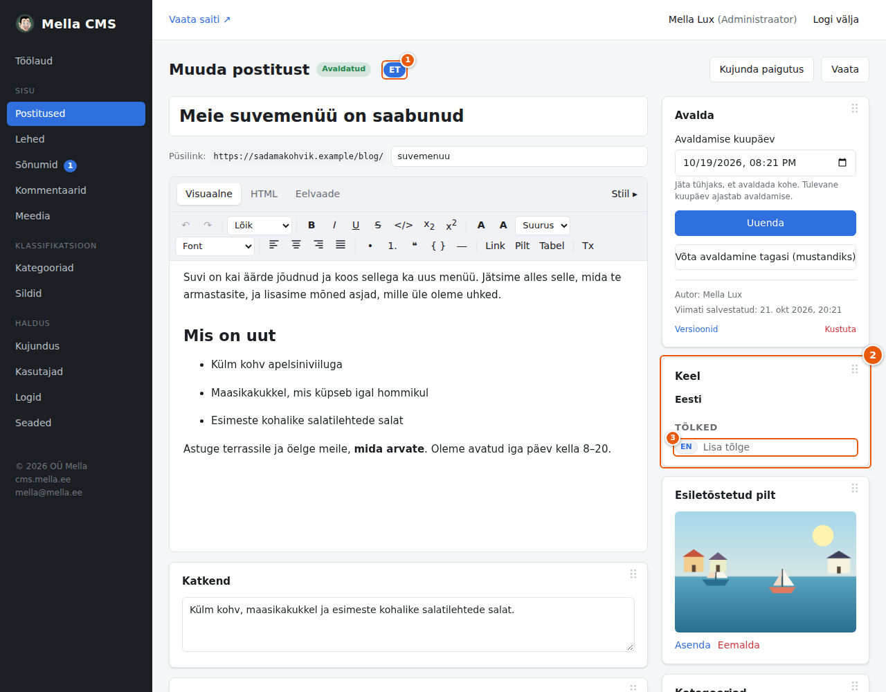Click the text color A button
This screenshot has width=886, height=692.
[x=481, y=225]
